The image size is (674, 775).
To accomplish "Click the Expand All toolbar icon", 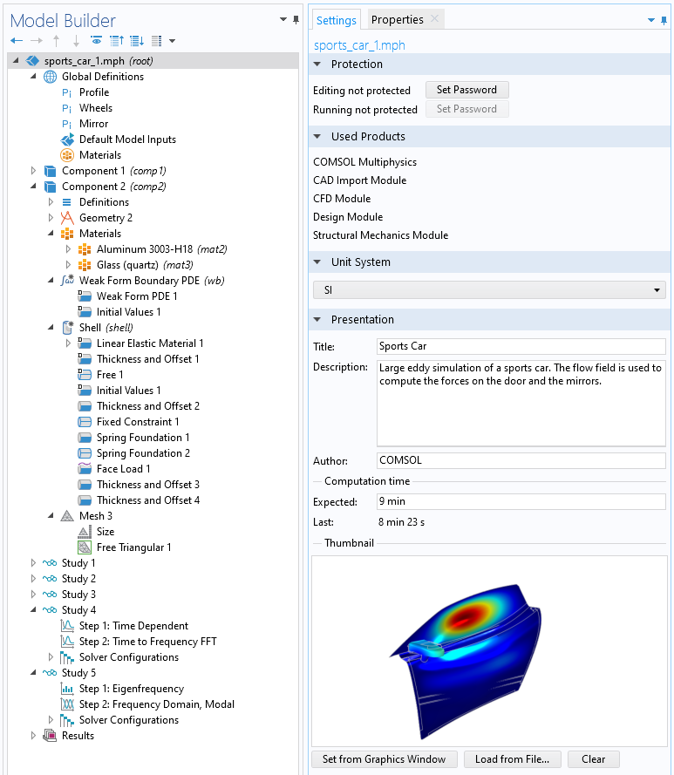I will pyautogui.click(x=137, y=41).
